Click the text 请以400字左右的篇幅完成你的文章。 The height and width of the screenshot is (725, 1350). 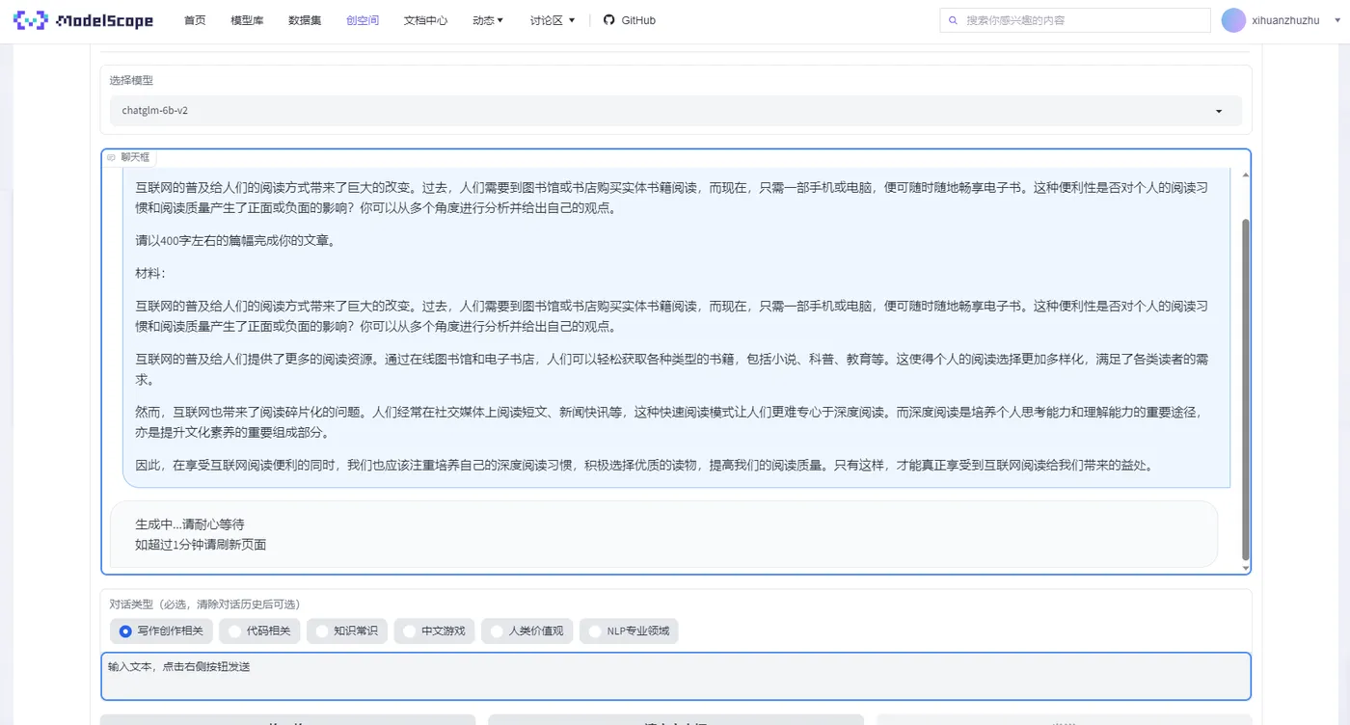click(x=235, y=241)
